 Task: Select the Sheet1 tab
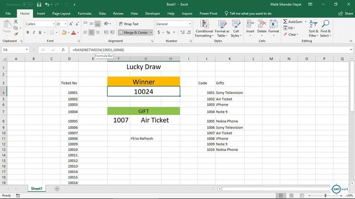pos(37,188)
